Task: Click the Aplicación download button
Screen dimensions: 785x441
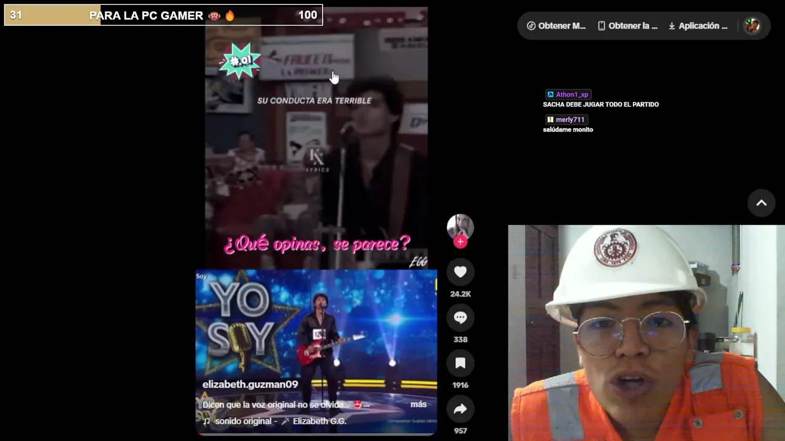Action: (x=698, y=26)
